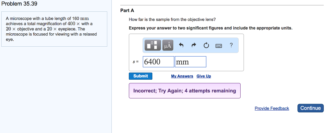The image size is (325, 133).
Task: Open the My Answers link
Action: 182,76
